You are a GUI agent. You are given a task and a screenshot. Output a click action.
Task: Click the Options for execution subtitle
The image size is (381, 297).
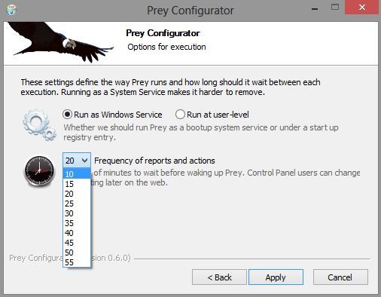click(x=166, y=47)
